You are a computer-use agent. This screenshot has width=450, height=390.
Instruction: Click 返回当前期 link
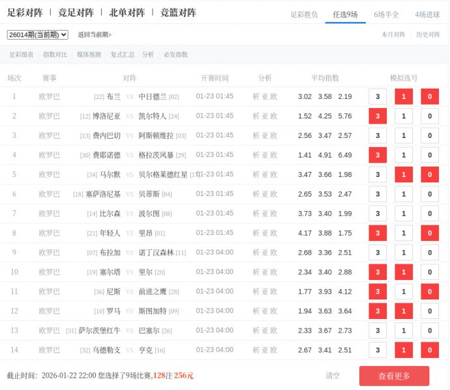coord(95,35)
